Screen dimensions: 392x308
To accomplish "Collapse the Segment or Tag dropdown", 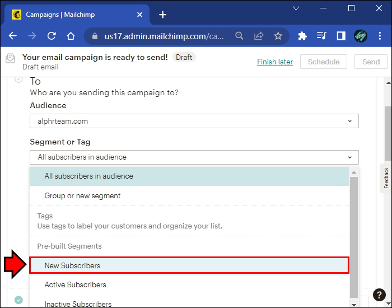I will click(194, 157).
